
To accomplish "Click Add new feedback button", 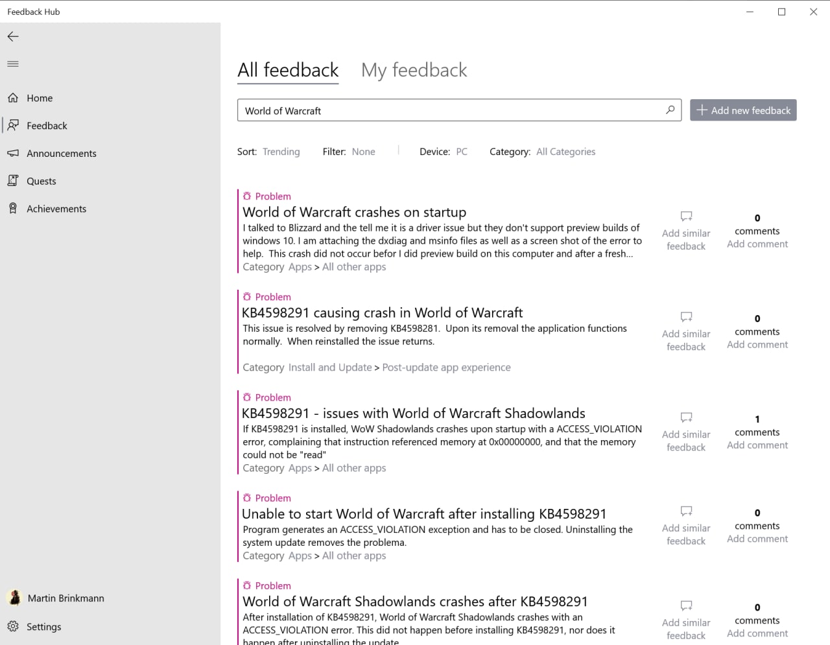I will 743,110.
